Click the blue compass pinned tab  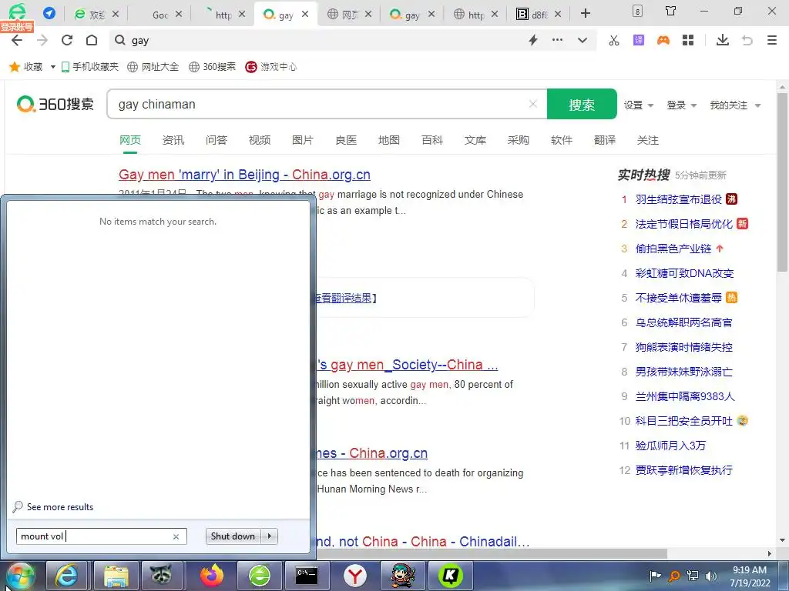(x=49, y=13)
